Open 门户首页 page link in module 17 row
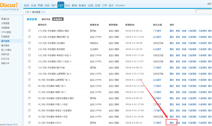The image size is (212, 126). (157, 31)
